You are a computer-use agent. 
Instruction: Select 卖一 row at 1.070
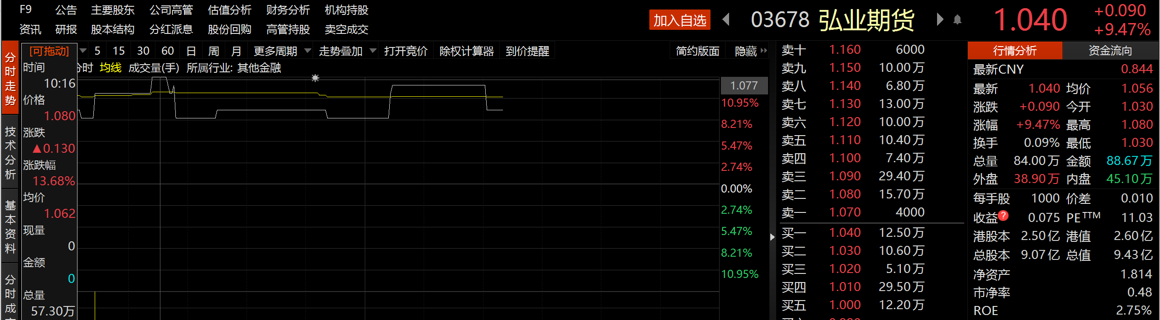[x=853, y=212]
